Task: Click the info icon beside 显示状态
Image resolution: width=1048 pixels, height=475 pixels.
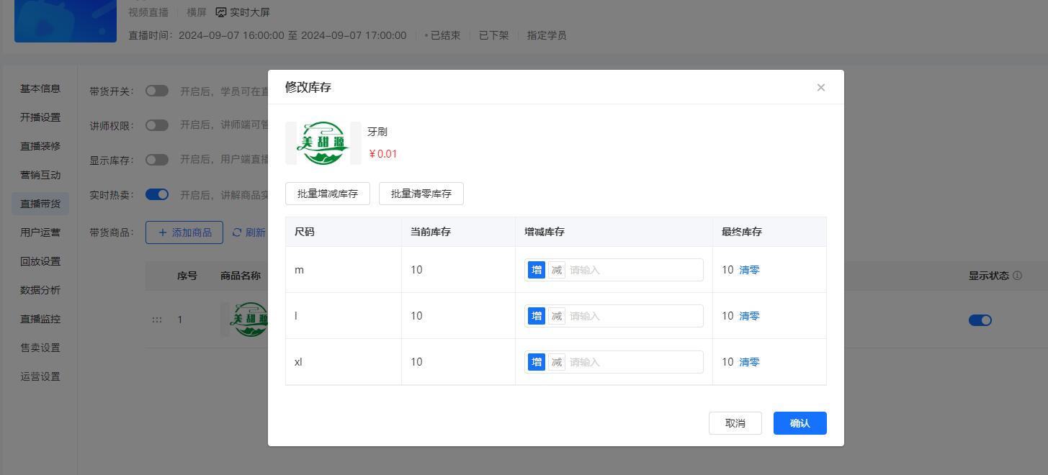Action: [1017, 276]
